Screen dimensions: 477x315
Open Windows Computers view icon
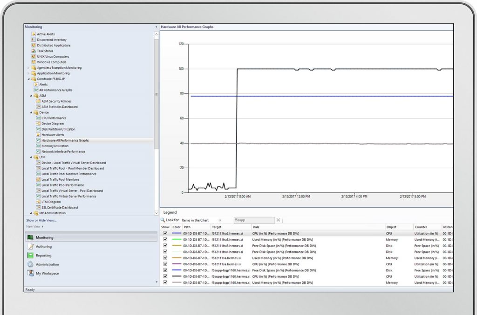34,62
